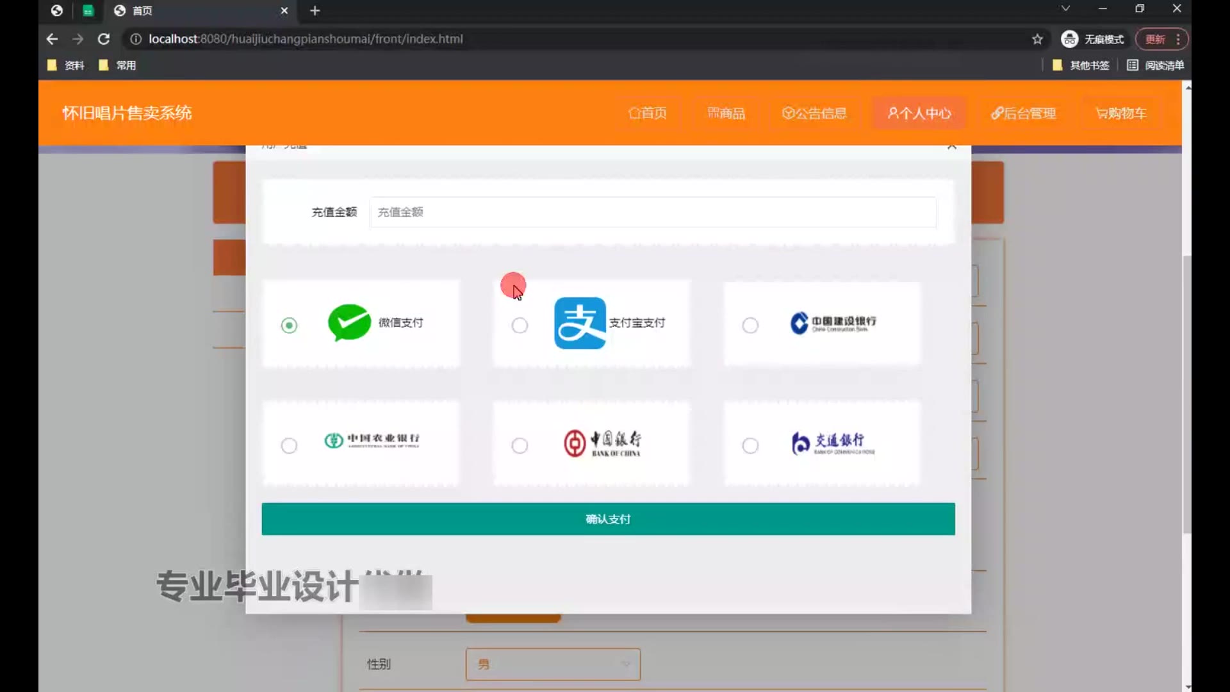This screenshot has width=1230, height=692.
Task: Click the 微信支付 label text
Action: (400, 323)
